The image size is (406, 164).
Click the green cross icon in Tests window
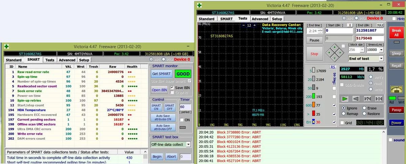(200, 5)
